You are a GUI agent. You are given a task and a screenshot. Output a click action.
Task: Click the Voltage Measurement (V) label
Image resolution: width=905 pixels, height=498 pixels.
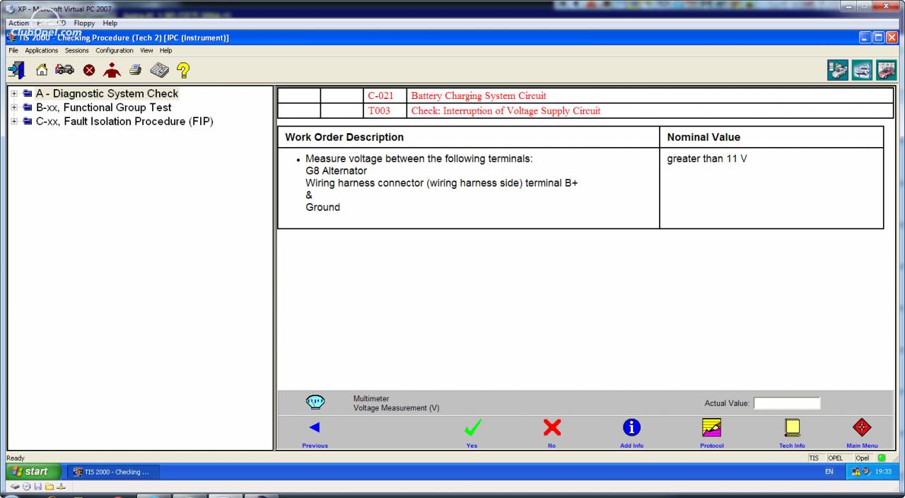396,408
